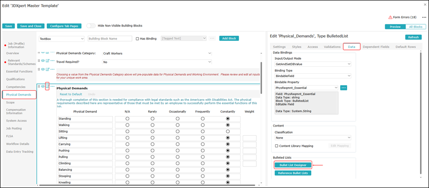Select Constantly for Sitting
The image size is (429, 188).
click(x=228, y=131)
